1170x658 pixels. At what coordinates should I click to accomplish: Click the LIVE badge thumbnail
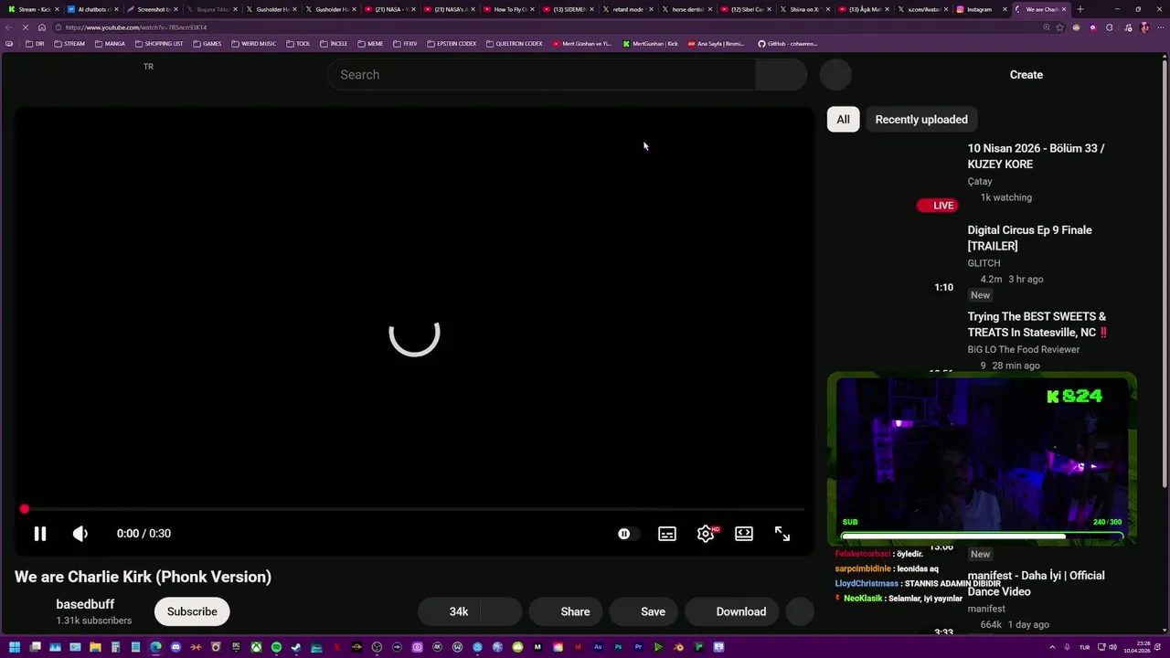[x=937, y=206]
